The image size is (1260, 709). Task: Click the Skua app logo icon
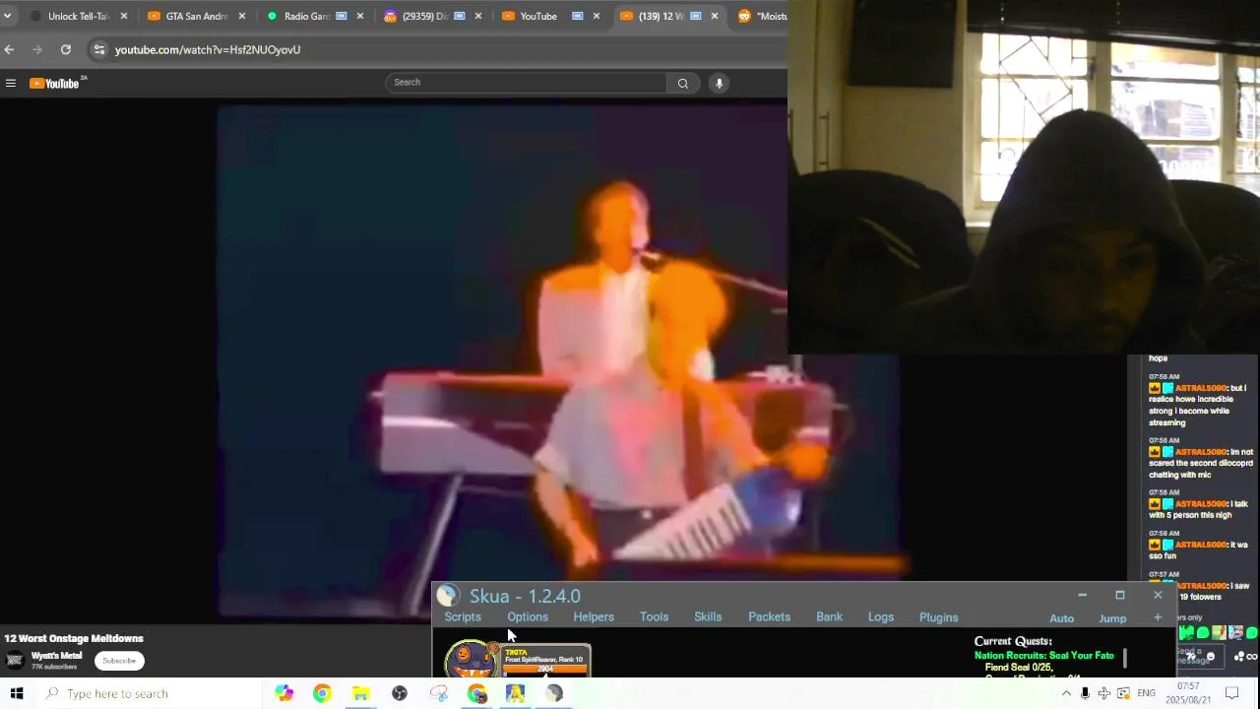(x=448, y=596)
